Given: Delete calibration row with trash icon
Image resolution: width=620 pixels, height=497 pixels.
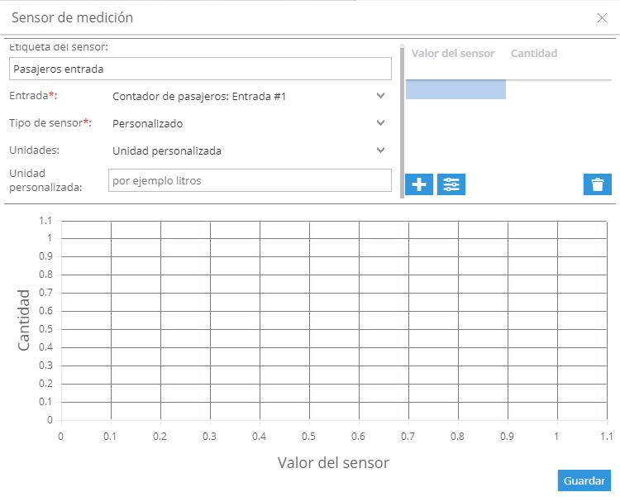Looking at the screenshot, I should 598,184.
